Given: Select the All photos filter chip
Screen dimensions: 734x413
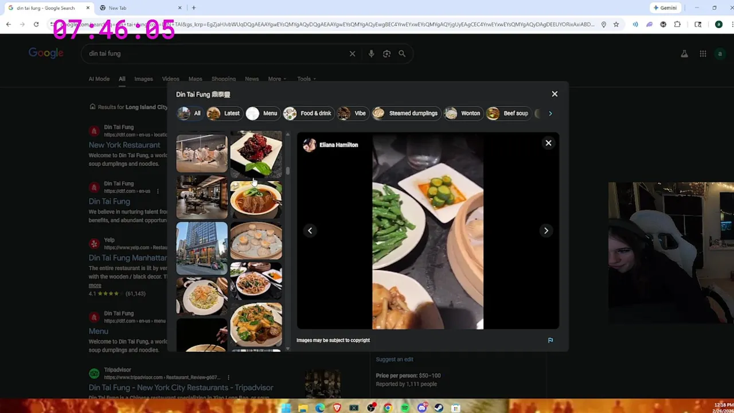Looking at the screenshot, I should tap(190, 113).
